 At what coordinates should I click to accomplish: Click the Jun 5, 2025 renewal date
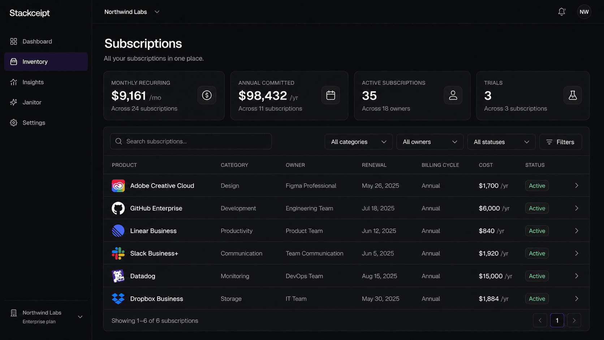(378, 254)
